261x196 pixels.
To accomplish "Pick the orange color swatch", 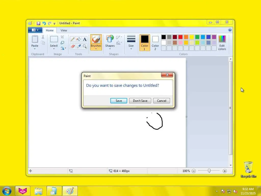I will click(x=186, y=37).
